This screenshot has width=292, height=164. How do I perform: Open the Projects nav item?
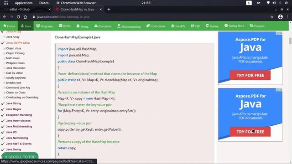257,26
